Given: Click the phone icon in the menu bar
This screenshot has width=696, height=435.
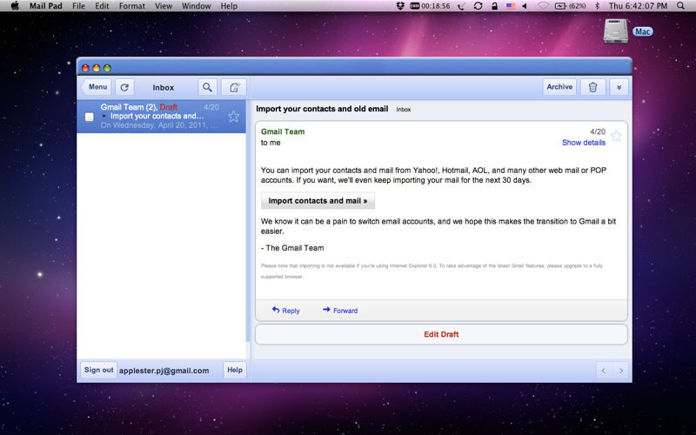Looking at the screenshot, I should point(462,6).
